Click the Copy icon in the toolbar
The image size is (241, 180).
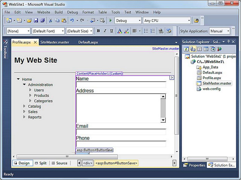coord(57,20)
